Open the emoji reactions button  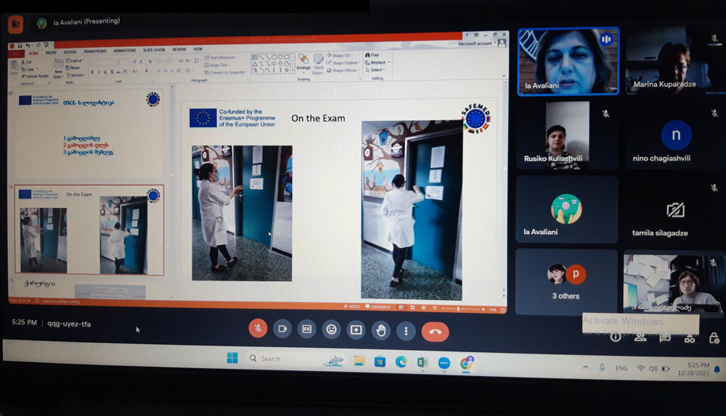332,330
